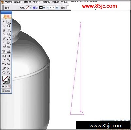Expand the stroke color dropdown
This screenshot has height=130, width=131.
click(44, 8)
